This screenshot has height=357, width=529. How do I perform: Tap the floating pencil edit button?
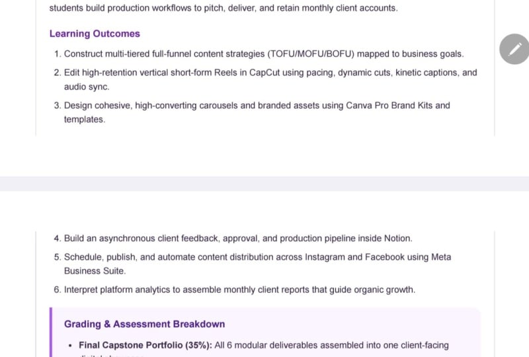514,49
